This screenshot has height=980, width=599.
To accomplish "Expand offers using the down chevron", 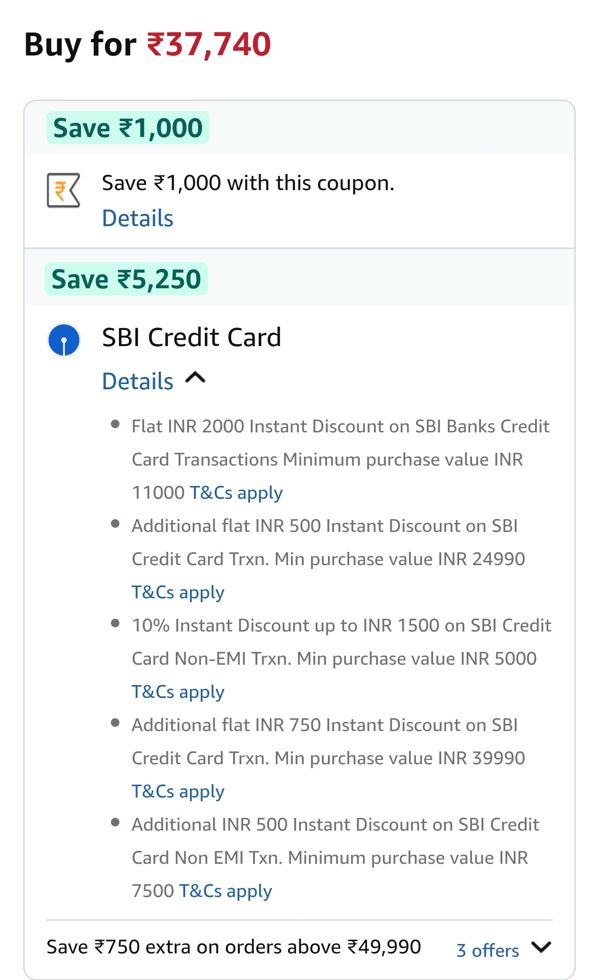I will [541, 947].
